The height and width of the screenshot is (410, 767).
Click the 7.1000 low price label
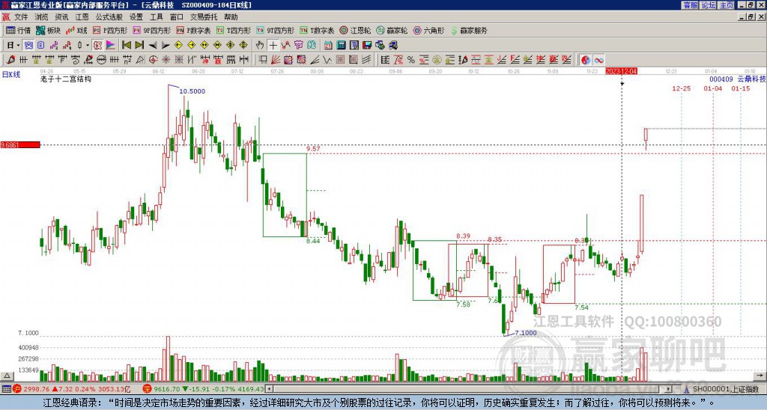[x=526, y=333]
